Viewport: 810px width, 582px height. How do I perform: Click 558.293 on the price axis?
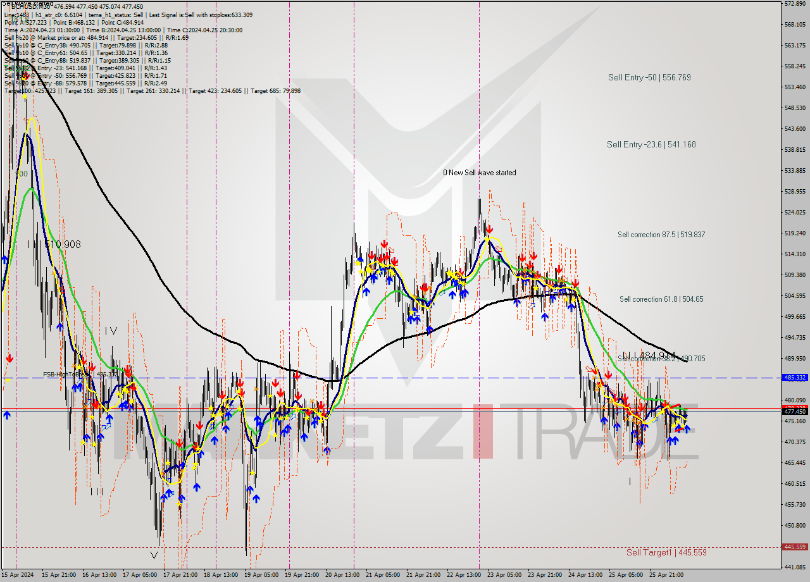[x=795, y=66]
